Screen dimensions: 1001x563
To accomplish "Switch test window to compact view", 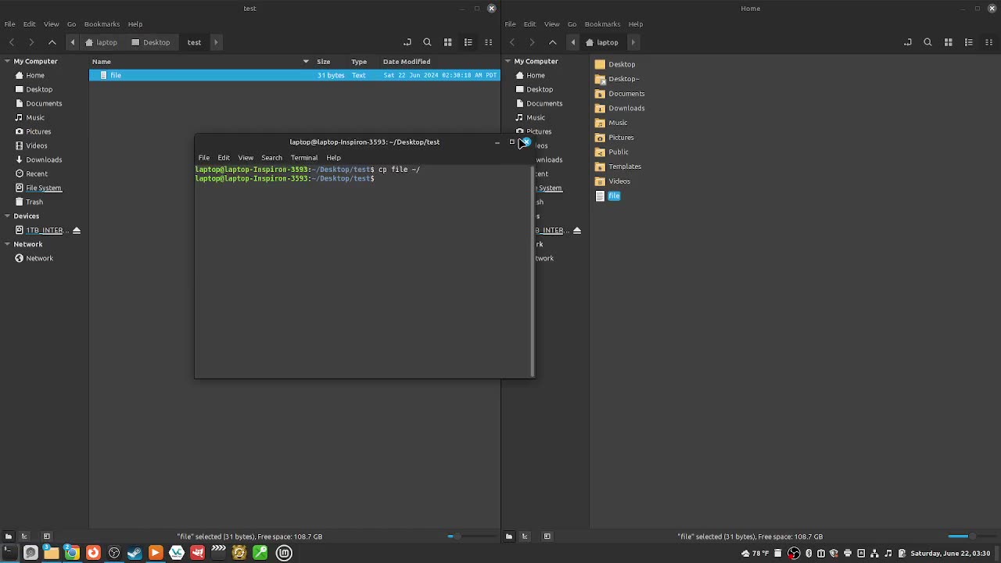I will click(489, 42).
